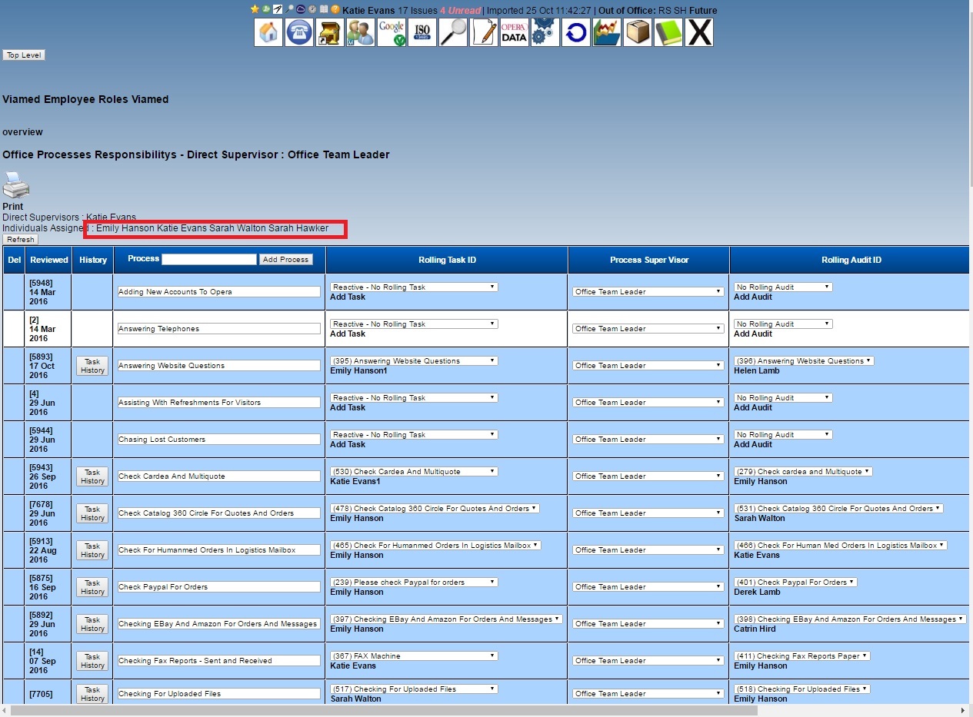Click Add Task link under Chasing Lost Customers
This screenshot has height=717, width=973.
coord(348,444)
